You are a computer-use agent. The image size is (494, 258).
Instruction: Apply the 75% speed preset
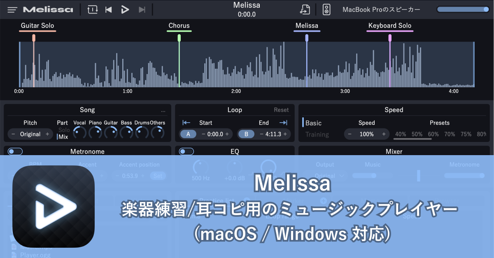click(x=466, y=134)
